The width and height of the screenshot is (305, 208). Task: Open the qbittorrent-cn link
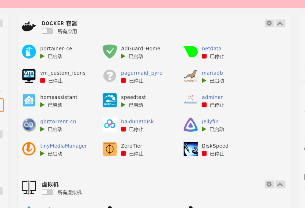(58, 122)
